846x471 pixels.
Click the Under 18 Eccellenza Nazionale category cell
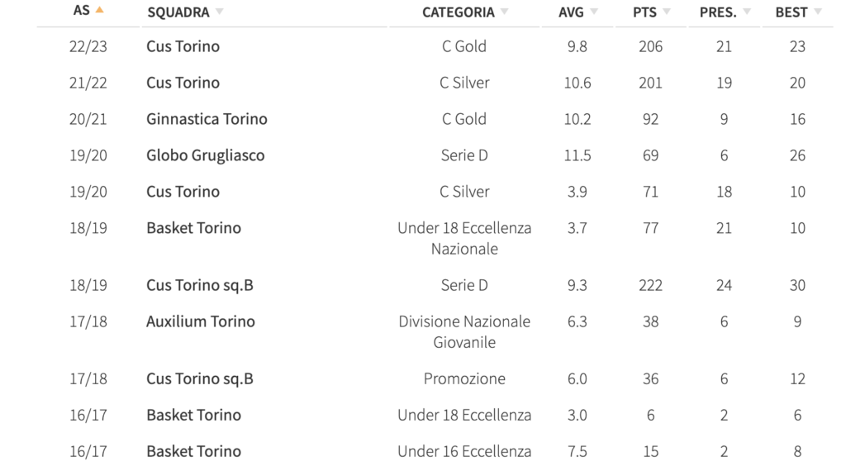(x=464, y=238)
